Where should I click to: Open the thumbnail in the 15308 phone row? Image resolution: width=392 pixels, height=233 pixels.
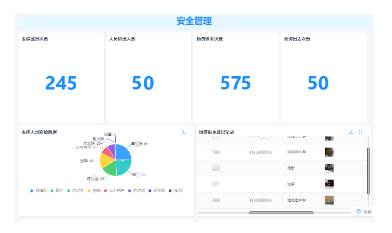click(x=329, y=152)
